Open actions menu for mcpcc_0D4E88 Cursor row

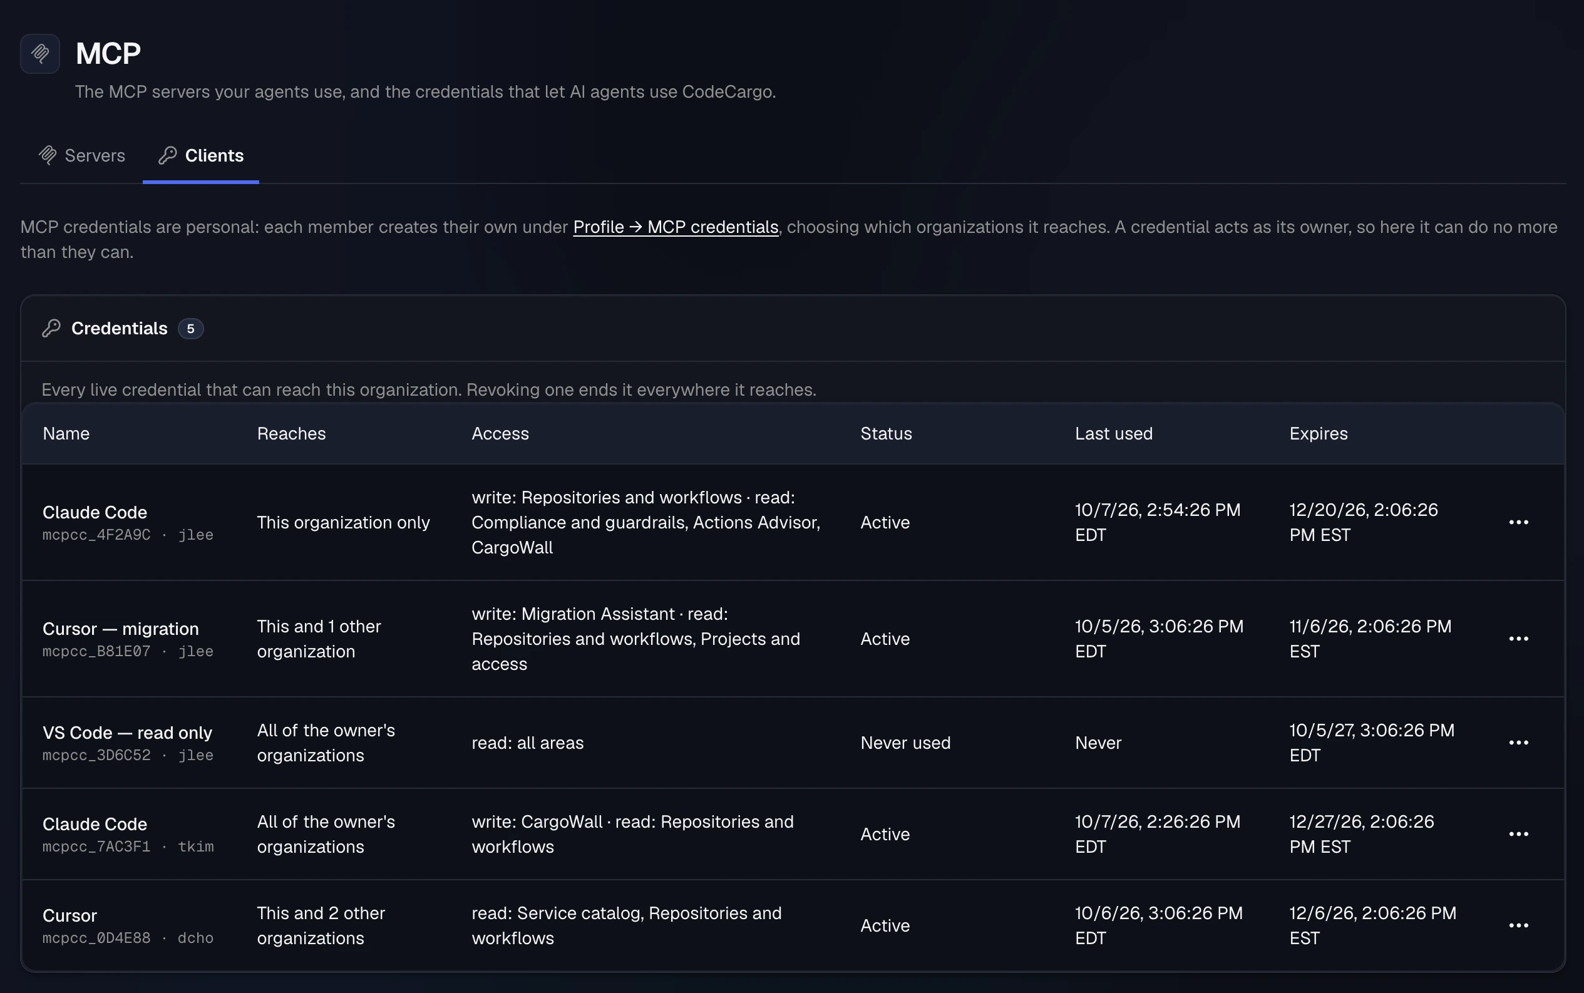(1518, 925)
